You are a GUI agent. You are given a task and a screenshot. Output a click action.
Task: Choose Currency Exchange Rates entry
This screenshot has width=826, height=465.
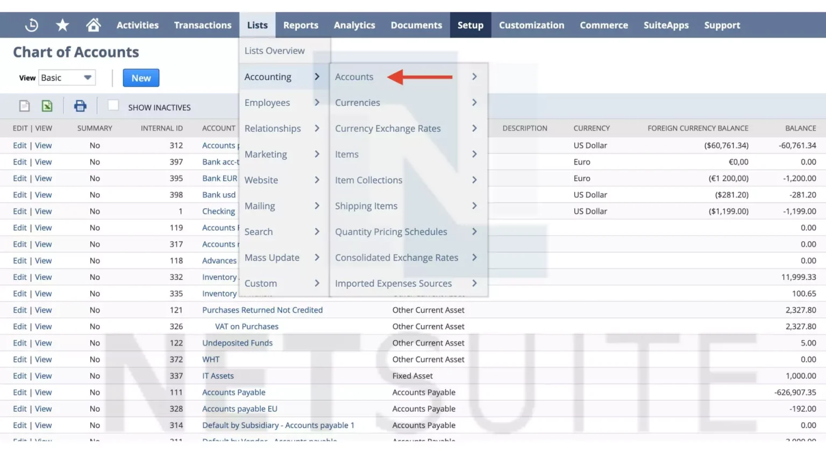pyautogui.click(x=388, y=128)
